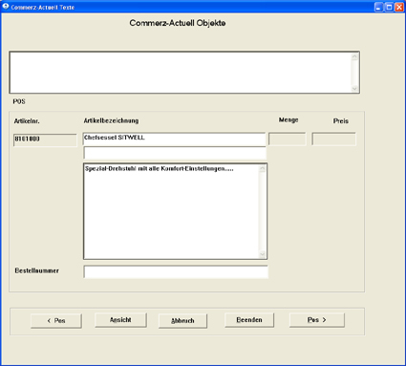This screenshot has width=406, height=366.
Task: Select the Bestellnummer label
Action: (x=37, y=270)
